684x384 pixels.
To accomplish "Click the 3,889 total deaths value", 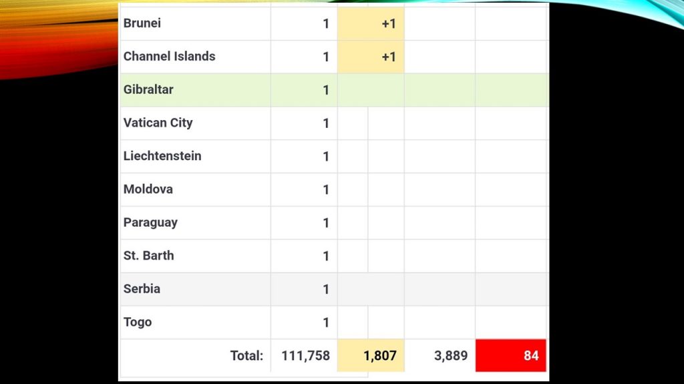I will 451,356.
